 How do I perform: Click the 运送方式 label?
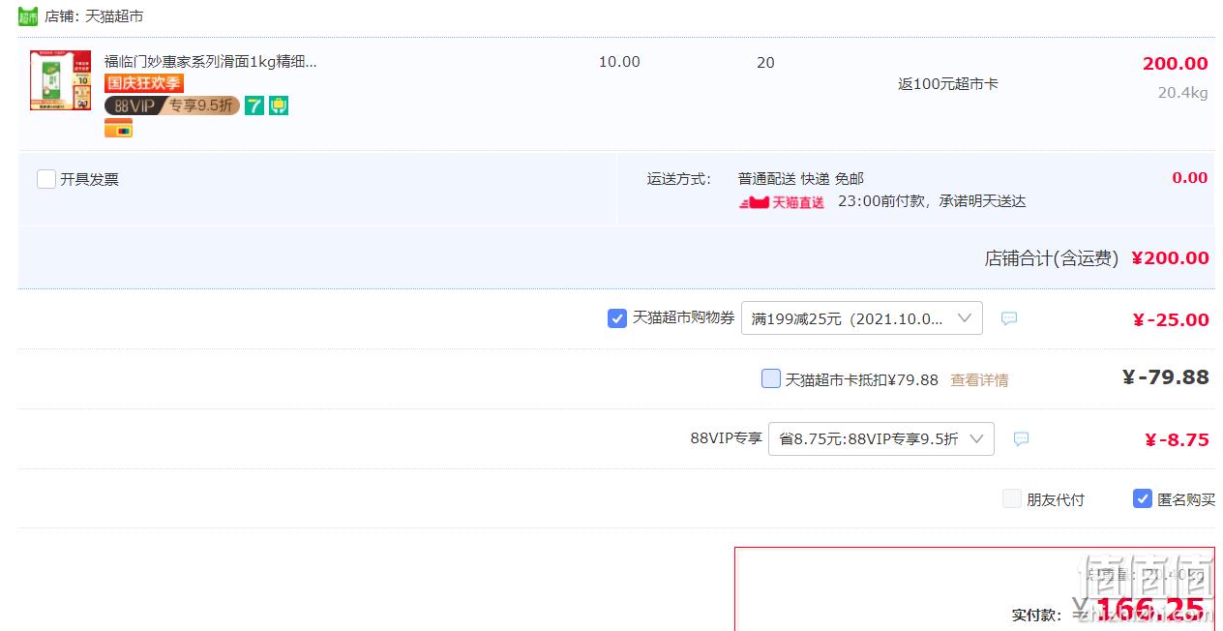tap(679, 179)
